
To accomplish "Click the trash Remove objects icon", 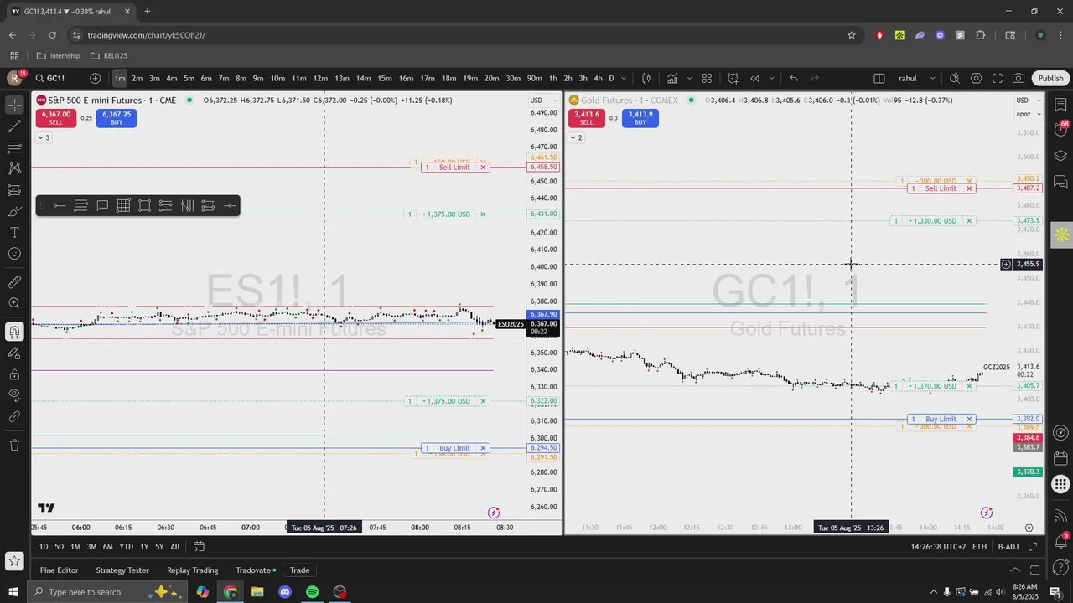I will 14,445.
